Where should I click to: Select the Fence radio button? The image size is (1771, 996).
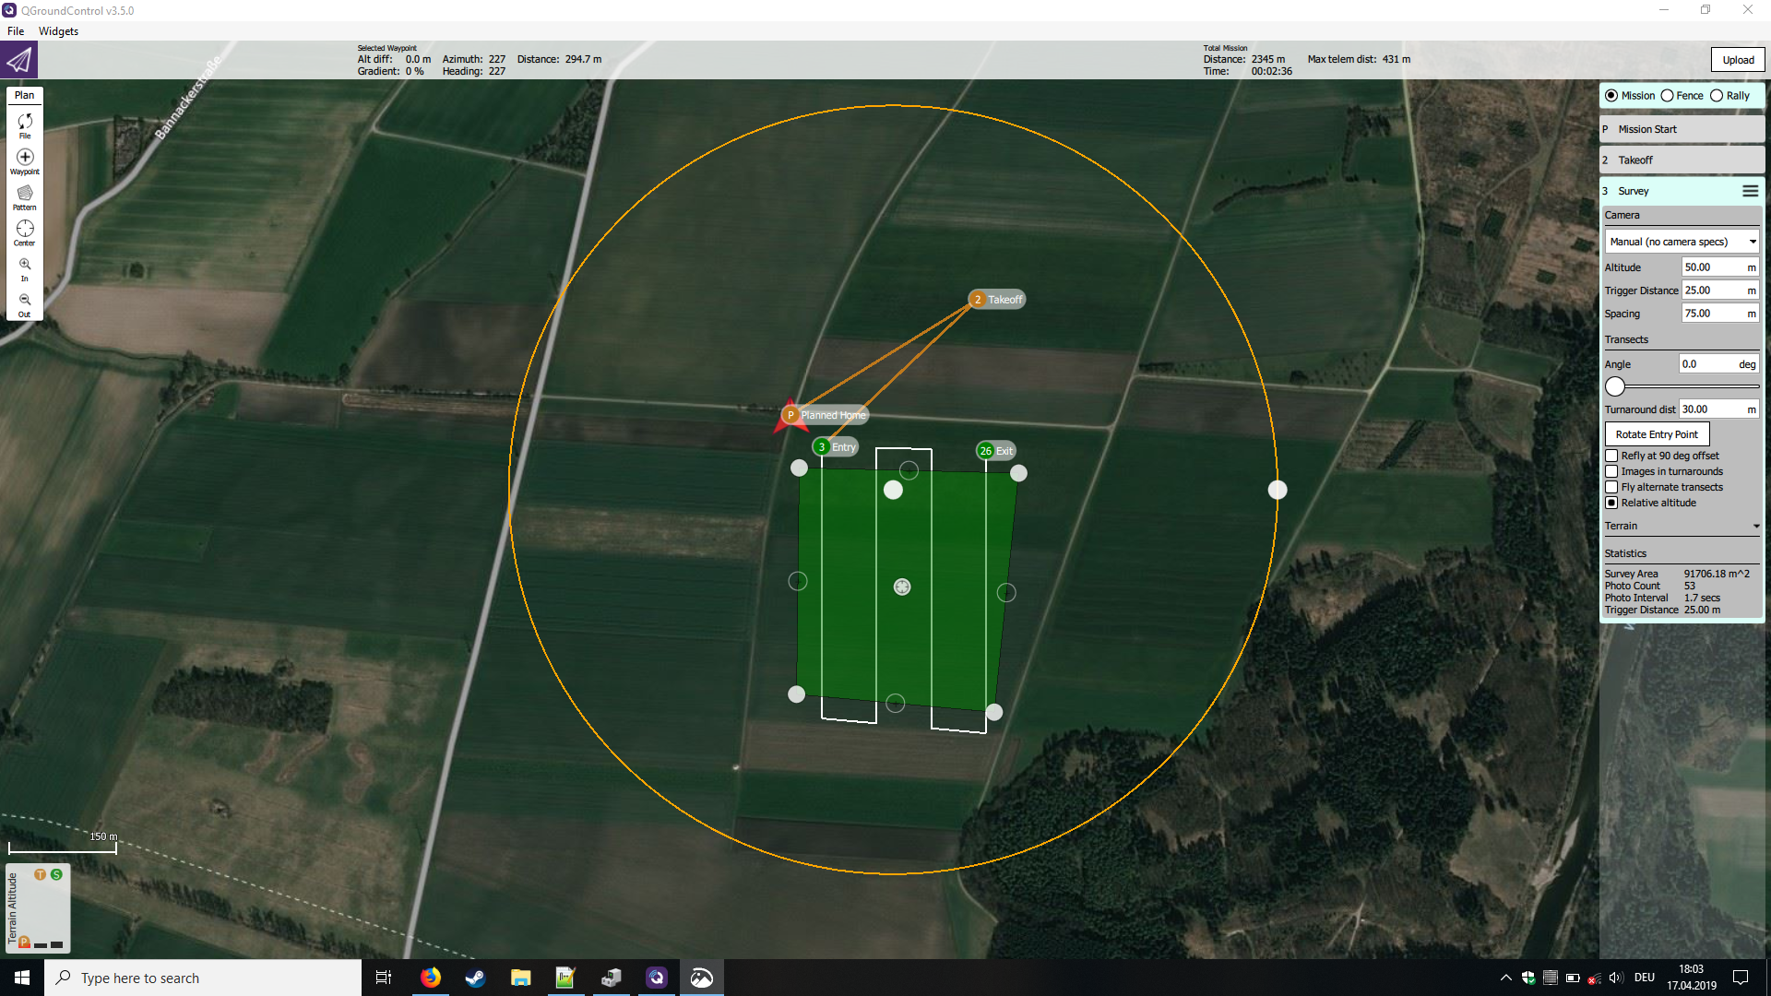pyautogui.click(x=1668, y=96)
